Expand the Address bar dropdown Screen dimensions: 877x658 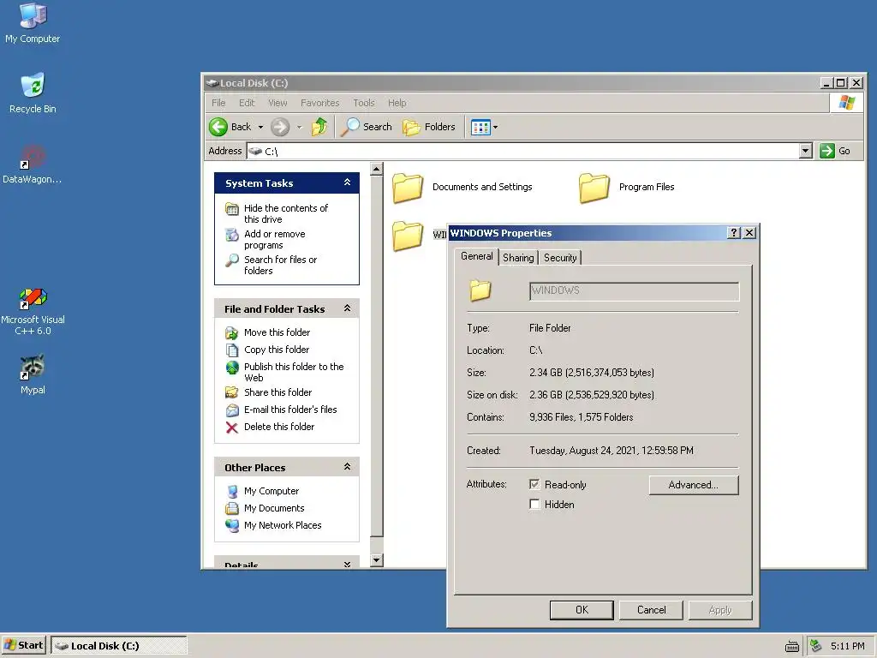pyautogui.click(x=805, y=151)
